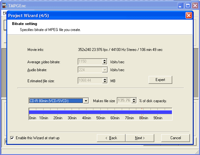The image size is (200, 155).
Task: Click in the Average video bitrate field
Action: click(90, 62)
